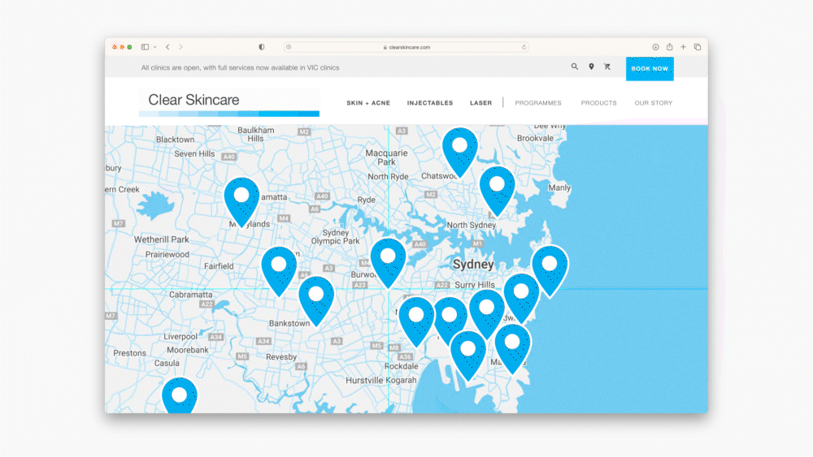
Task: Open the PRODUCTS menu
Action: 599,103
